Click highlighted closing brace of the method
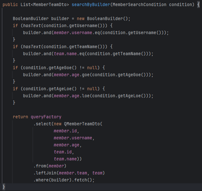The width and height of the screenshot is (202, 191). tap(4, 187)
